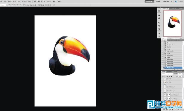Select the Essentials workspace button
184x111 pixels.
coord(150,1)
